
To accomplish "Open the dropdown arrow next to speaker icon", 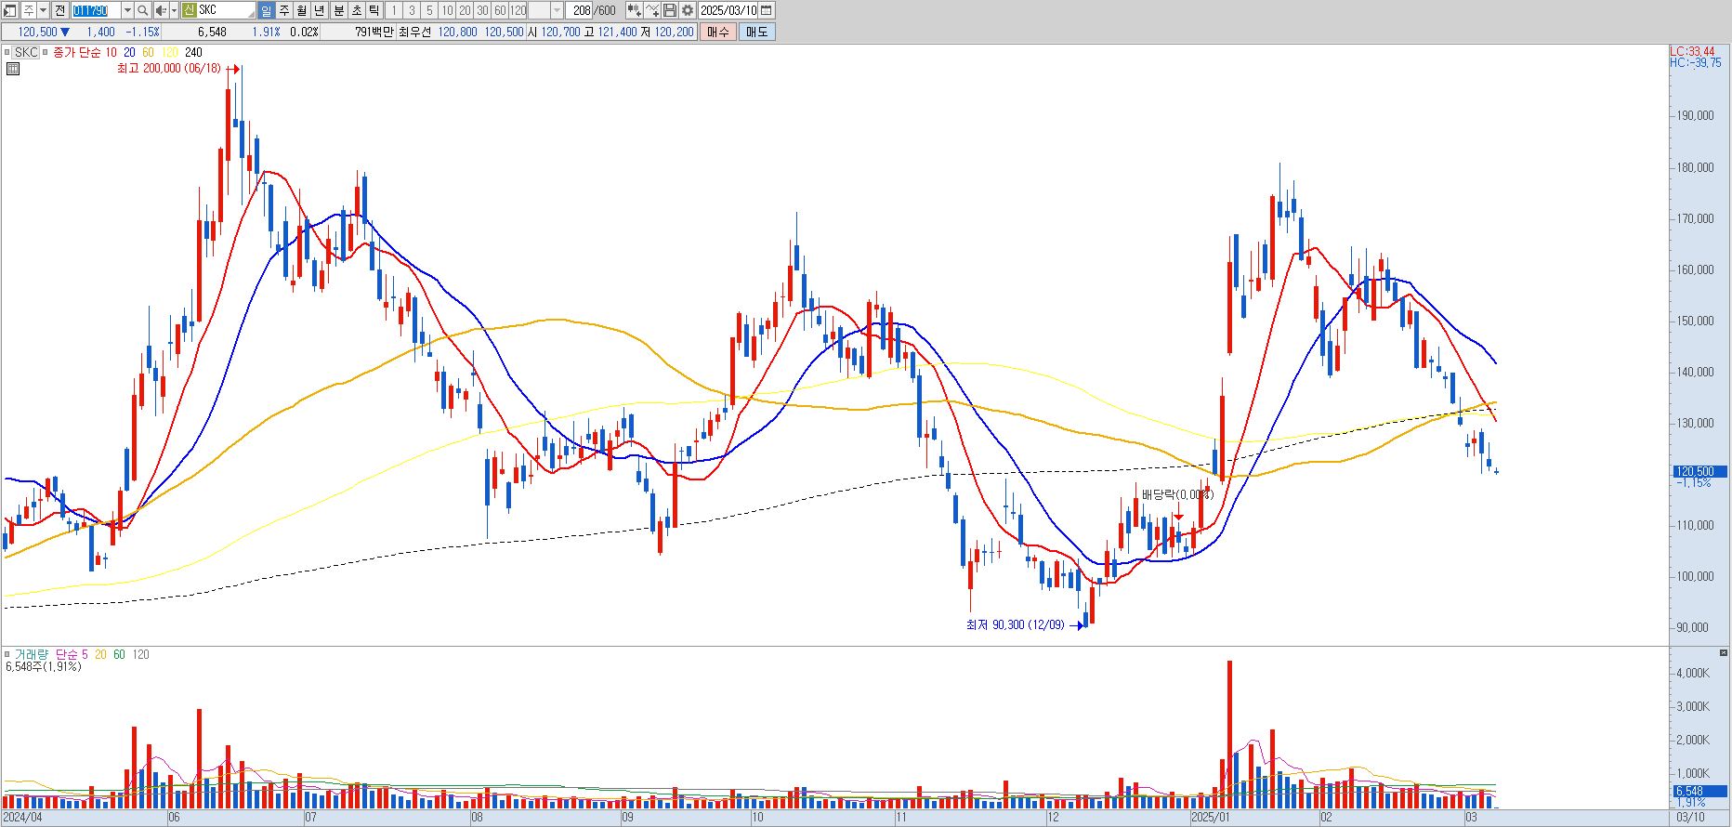I will tap(174, 10).
